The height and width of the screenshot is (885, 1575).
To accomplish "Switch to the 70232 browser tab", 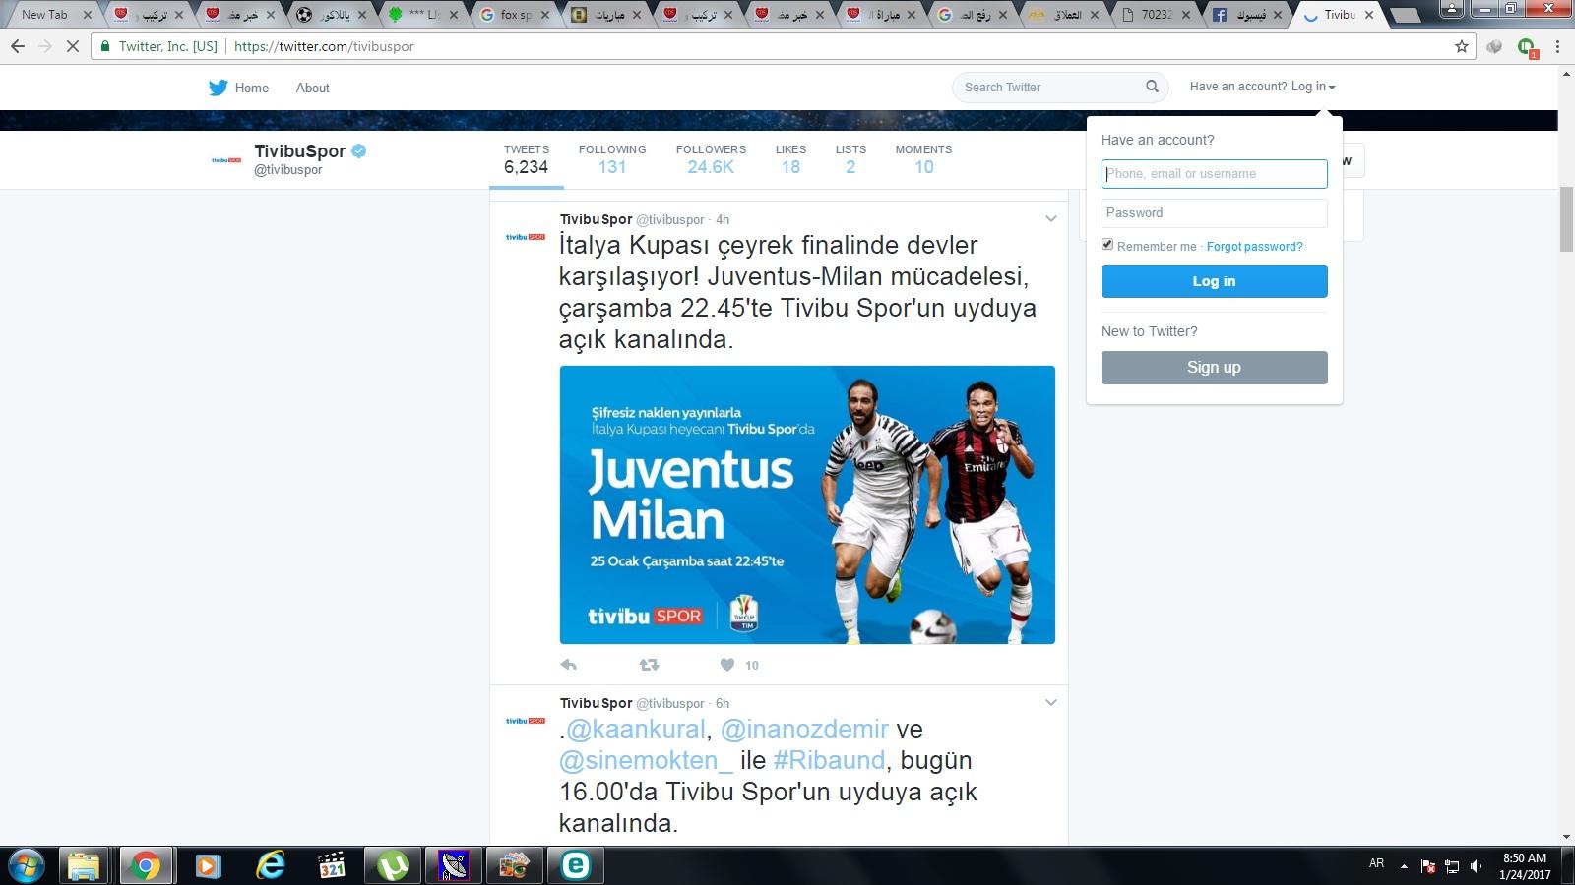I will (x=1156, y=15).
